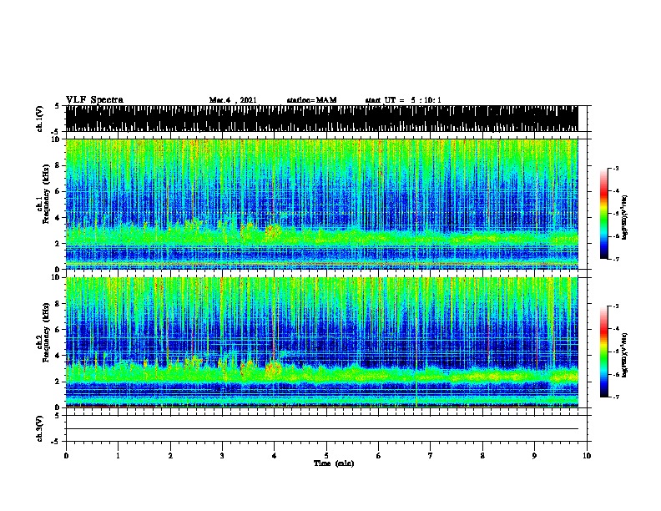Viewport: 661px width, 511px height.
Task: Click the "3" minute tick on time axis
Action: pos(222,456)
